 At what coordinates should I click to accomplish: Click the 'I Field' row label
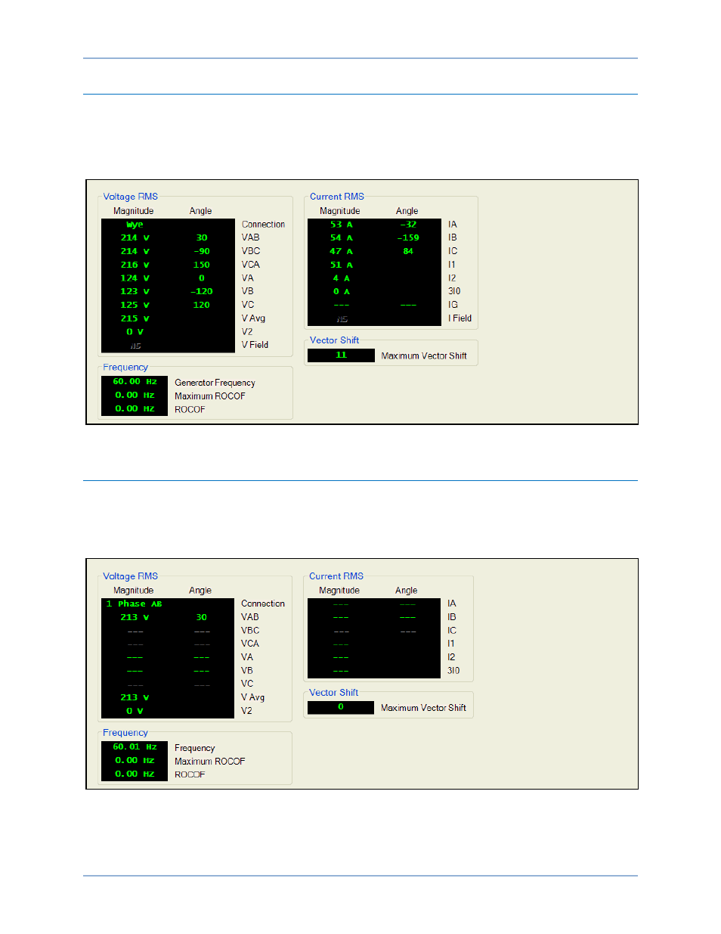pos(460,318)
